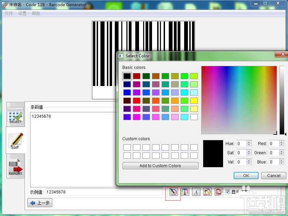Open the 设置 menu
The width and height of the screenshot is (288, 216).
coord(23,13)
